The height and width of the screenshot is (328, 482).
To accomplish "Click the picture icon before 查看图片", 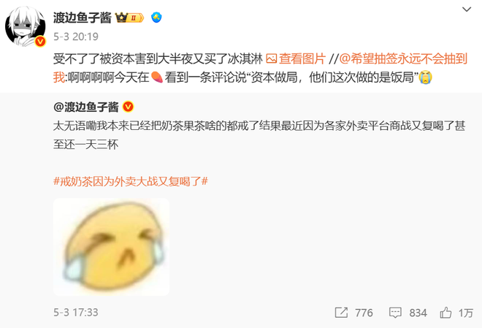I will tap(271, 58).
